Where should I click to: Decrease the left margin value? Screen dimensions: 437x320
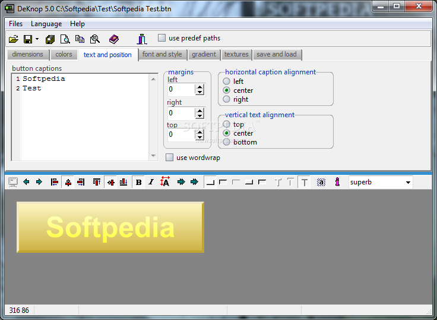click(199, 92)
